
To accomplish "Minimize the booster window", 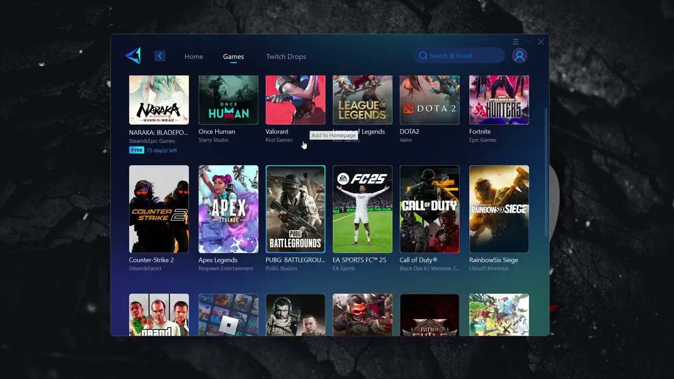I will (x=528, y=42).
